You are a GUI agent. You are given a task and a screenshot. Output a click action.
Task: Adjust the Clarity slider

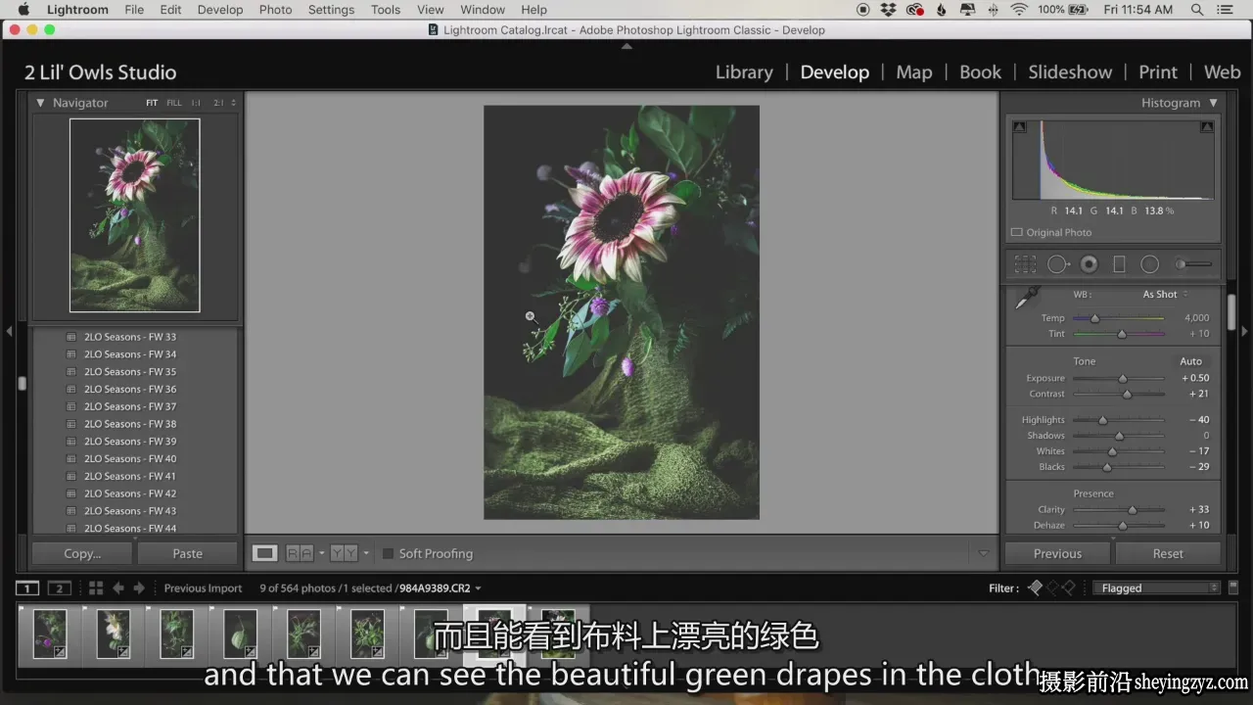click(1133, 509)
